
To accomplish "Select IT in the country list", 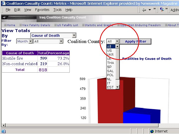I will coord(111,83).
